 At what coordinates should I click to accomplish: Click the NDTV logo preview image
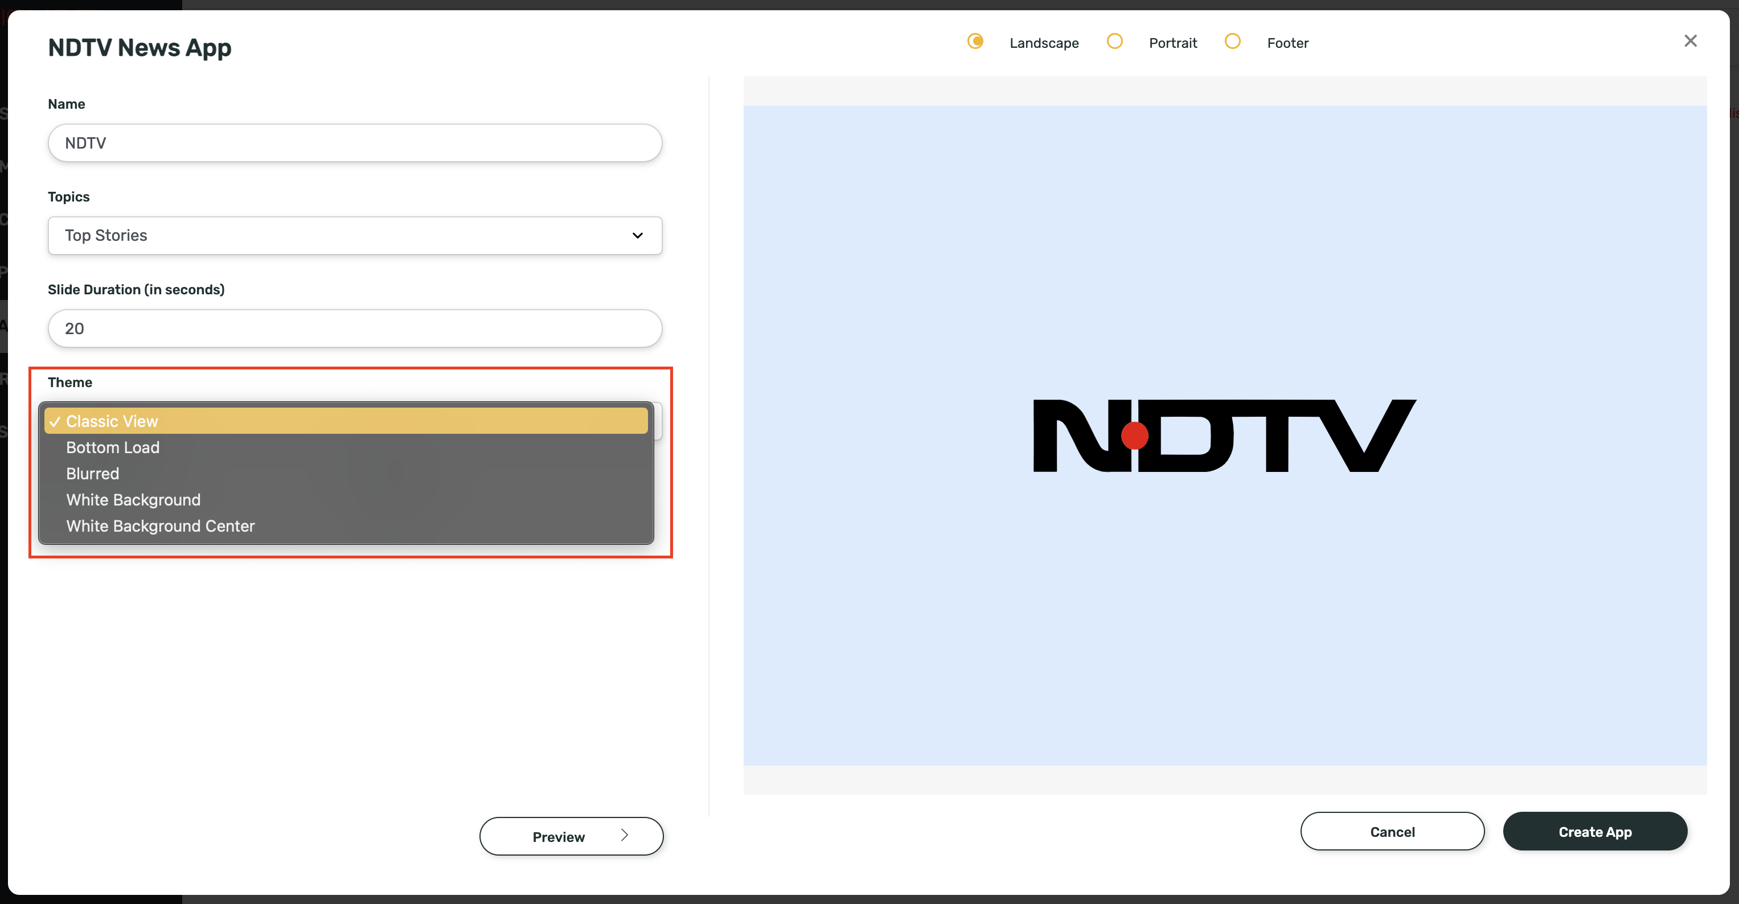[1225, 435]
